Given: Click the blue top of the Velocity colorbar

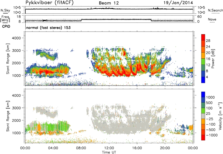Looking at the screenshot, I should 203,95.
